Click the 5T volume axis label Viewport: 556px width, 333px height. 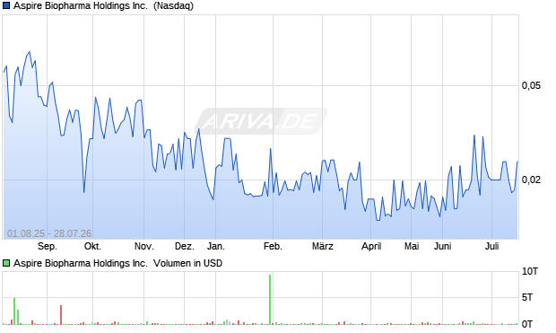[527, 297]
